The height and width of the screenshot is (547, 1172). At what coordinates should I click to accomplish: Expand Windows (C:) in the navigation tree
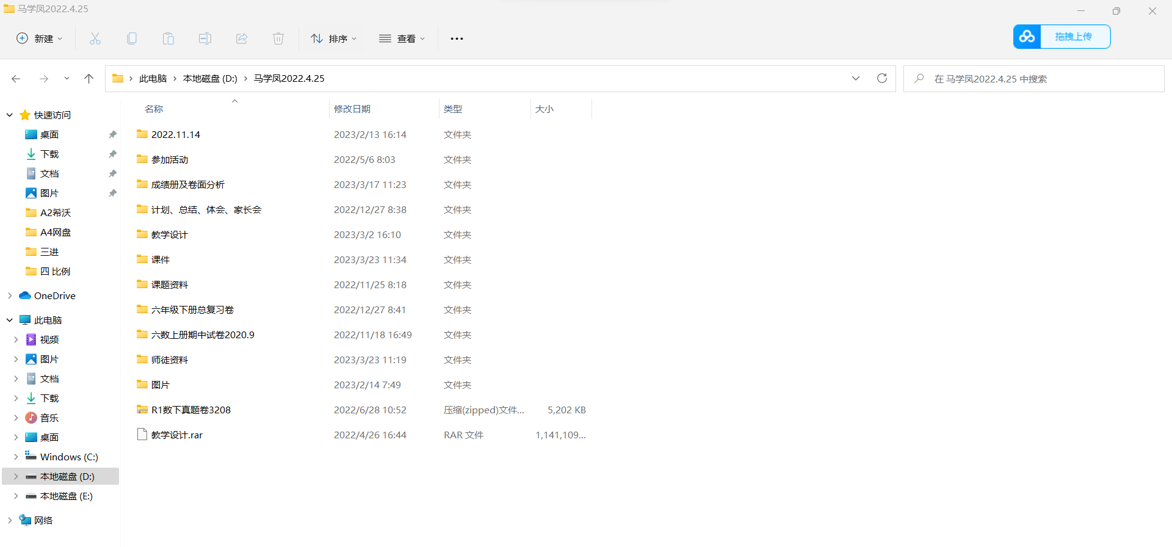point(16,457)
